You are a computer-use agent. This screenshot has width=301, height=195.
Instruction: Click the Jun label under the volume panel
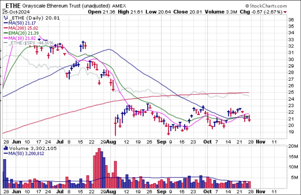(17, 192)
